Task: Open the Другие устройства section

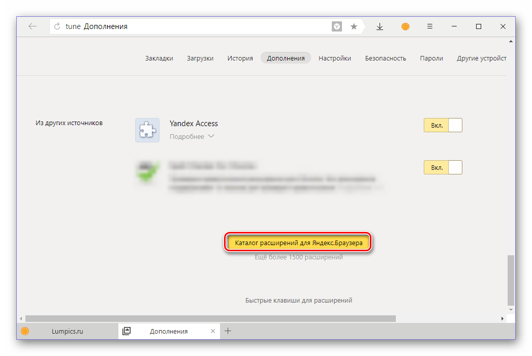Action: click(x=482, y=58)
